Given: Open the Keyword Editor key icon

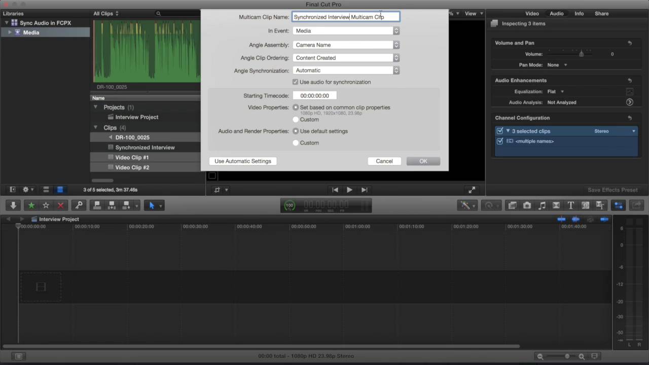Looking at the screenshot, I should (x=79, y=205).
